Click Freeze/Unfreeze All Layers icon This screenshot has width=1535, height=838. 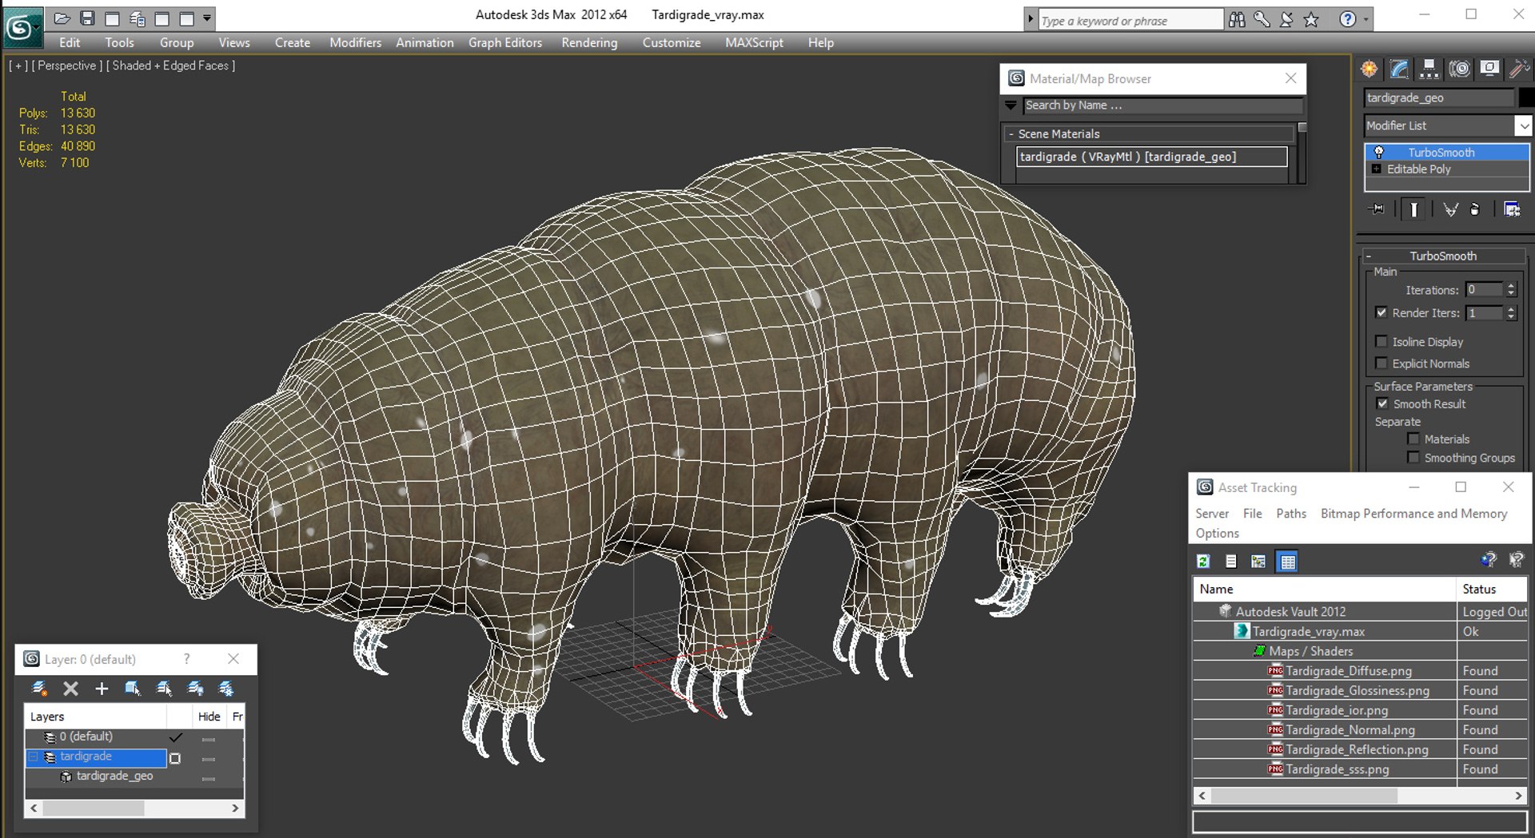coord(226,689)
